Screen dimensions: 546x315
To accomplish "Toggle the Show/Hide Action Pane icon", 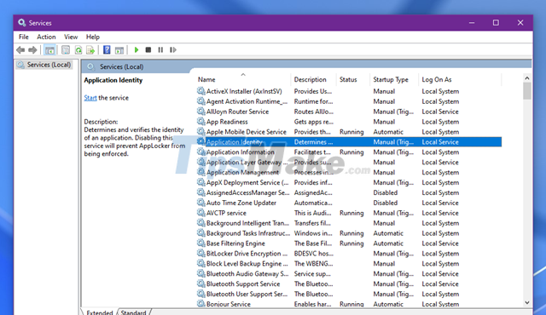I will click(119, 50).
